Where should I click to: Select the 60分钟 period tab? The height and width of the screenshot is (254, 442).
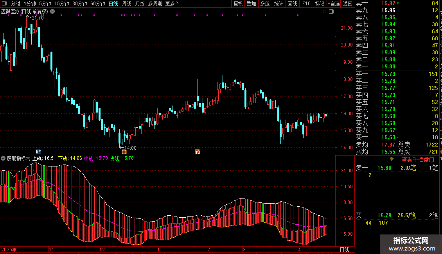98,4
